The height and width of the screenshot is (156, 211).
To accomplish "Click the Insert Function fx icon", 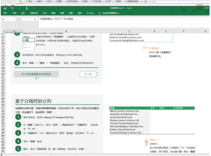I will 35,19.
